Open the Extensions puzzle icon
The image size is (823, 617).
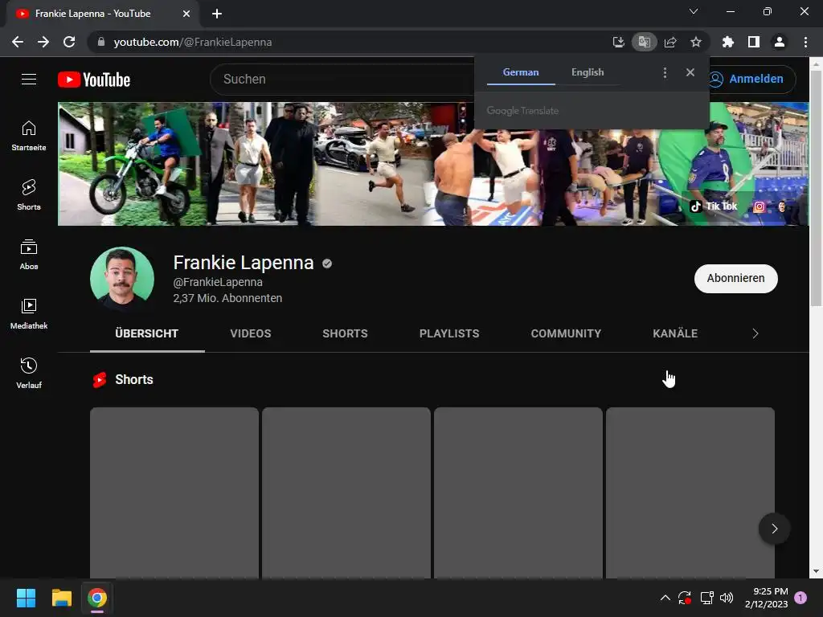[x=728, y=42]
